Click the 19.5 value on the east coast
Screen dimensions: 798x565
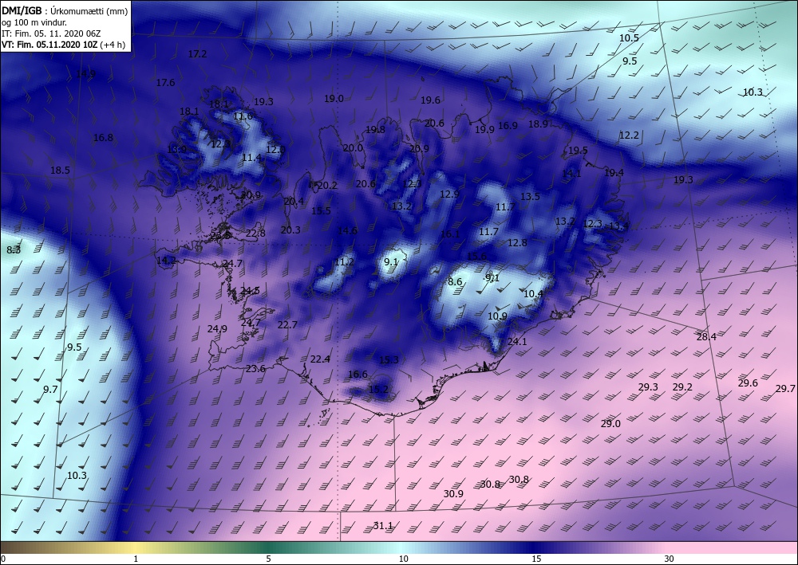578,151
